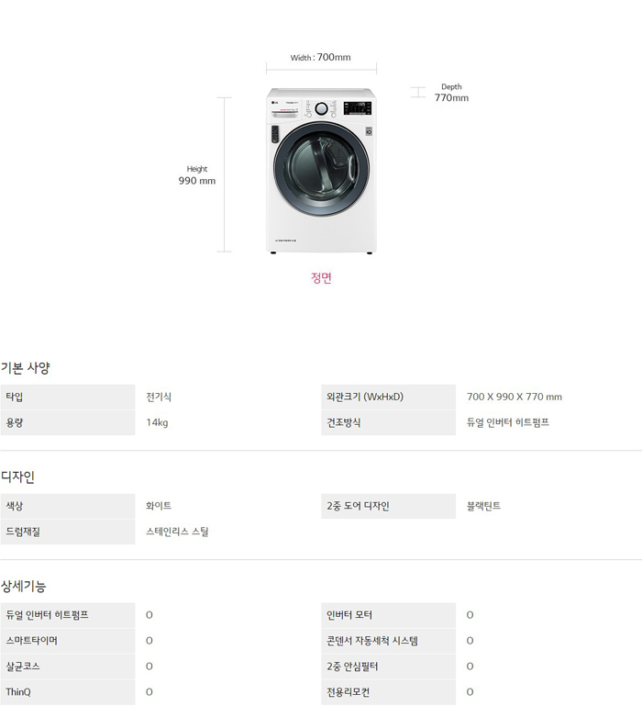This screenshot has width=642, height=706.
Task: Click the 상세기능 section heading
Action: point(23,586)
